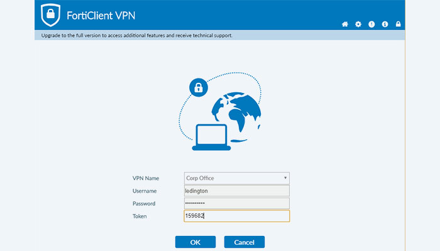The image size is (440, 251).
Task: Open the Home icon in header
Action: click(344, 24)
